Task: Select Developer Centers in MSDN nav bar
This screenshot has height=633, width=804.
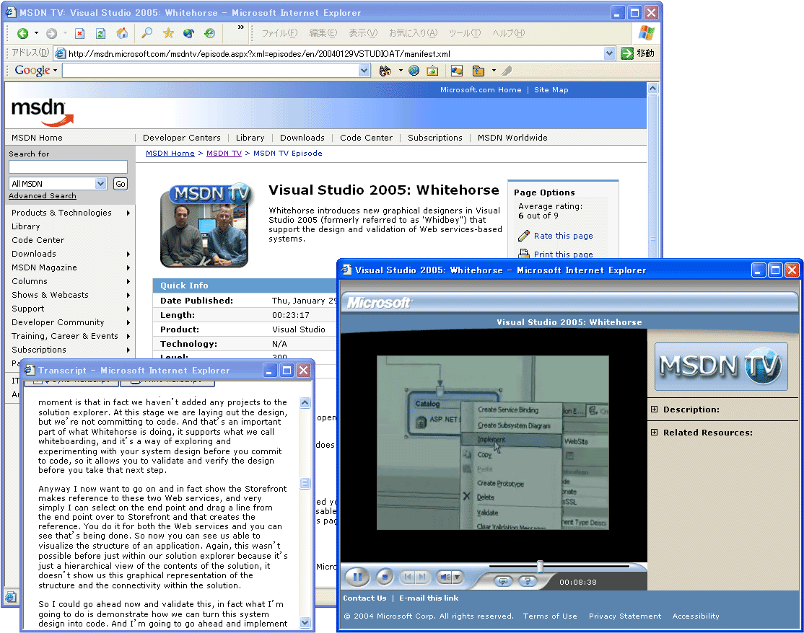Action: tap(182, 138)
